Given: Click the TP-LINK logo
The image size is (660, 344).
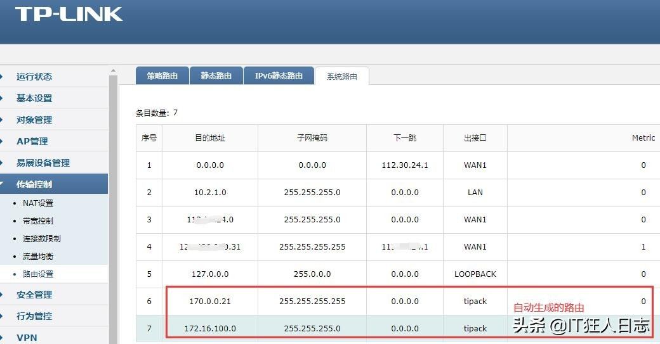Looking at the screenshot, I should click(x=69, y=14).
